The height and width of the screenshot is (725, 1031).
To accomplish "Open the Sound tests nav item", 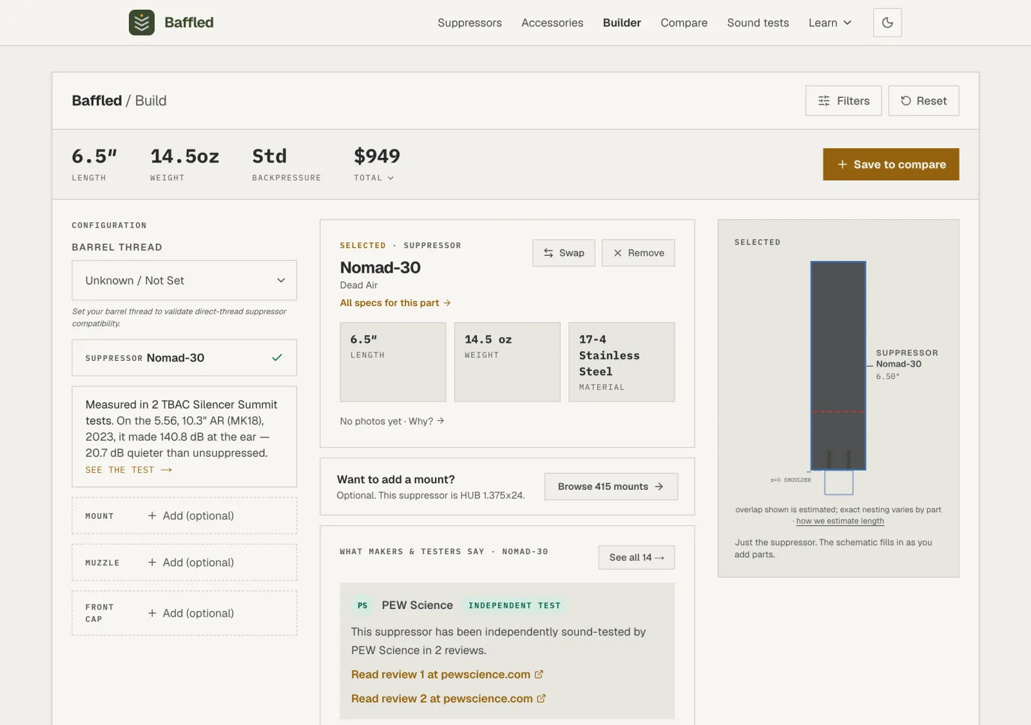I will tap(758, 23).
